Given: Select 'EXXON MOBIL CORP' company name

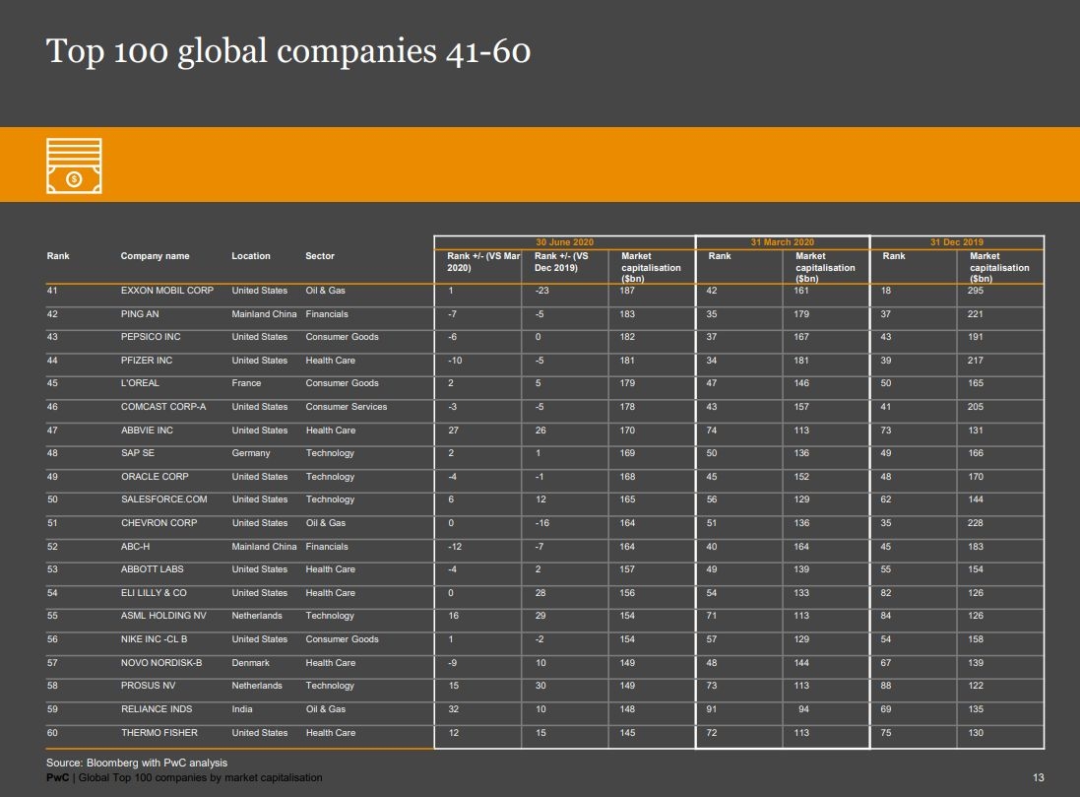Looking at the screenshot, I should tap(167, 291).
